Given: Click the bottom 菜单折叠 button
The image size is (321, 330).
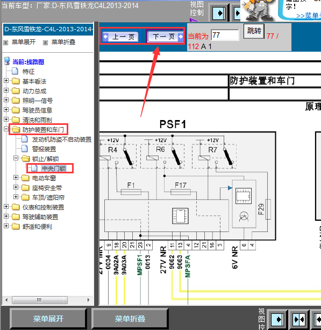Looking at the screenshot, I should (x=130, y=319).
